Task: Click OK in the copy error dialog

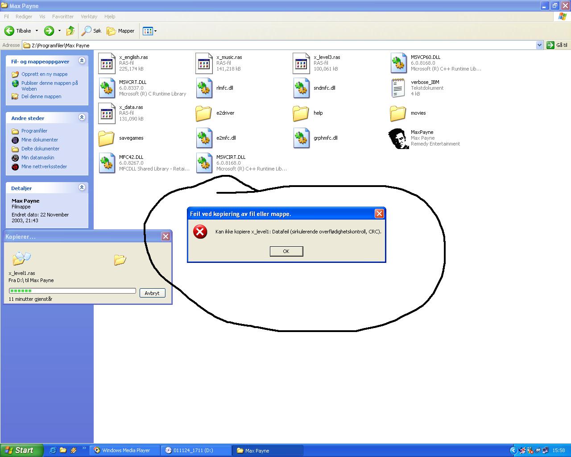Action: click(286, 251)
